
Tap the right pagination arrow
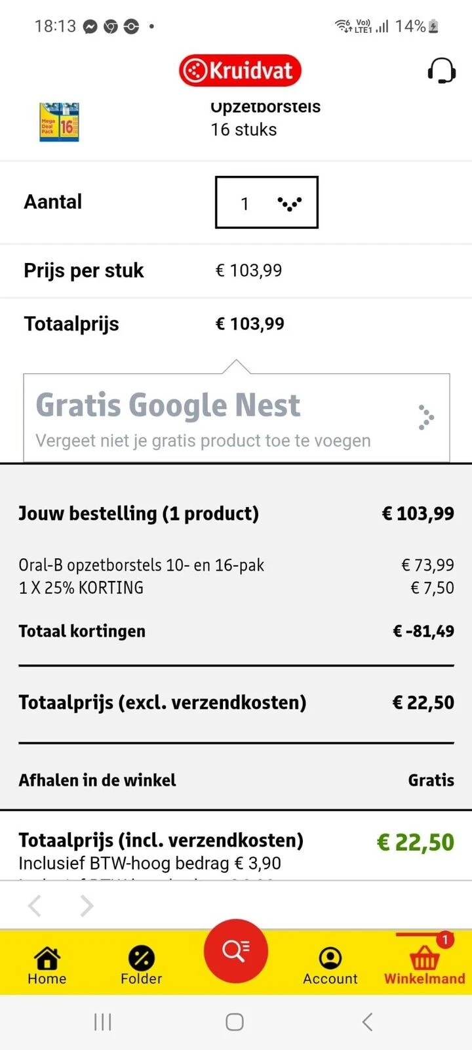point(86,905)
